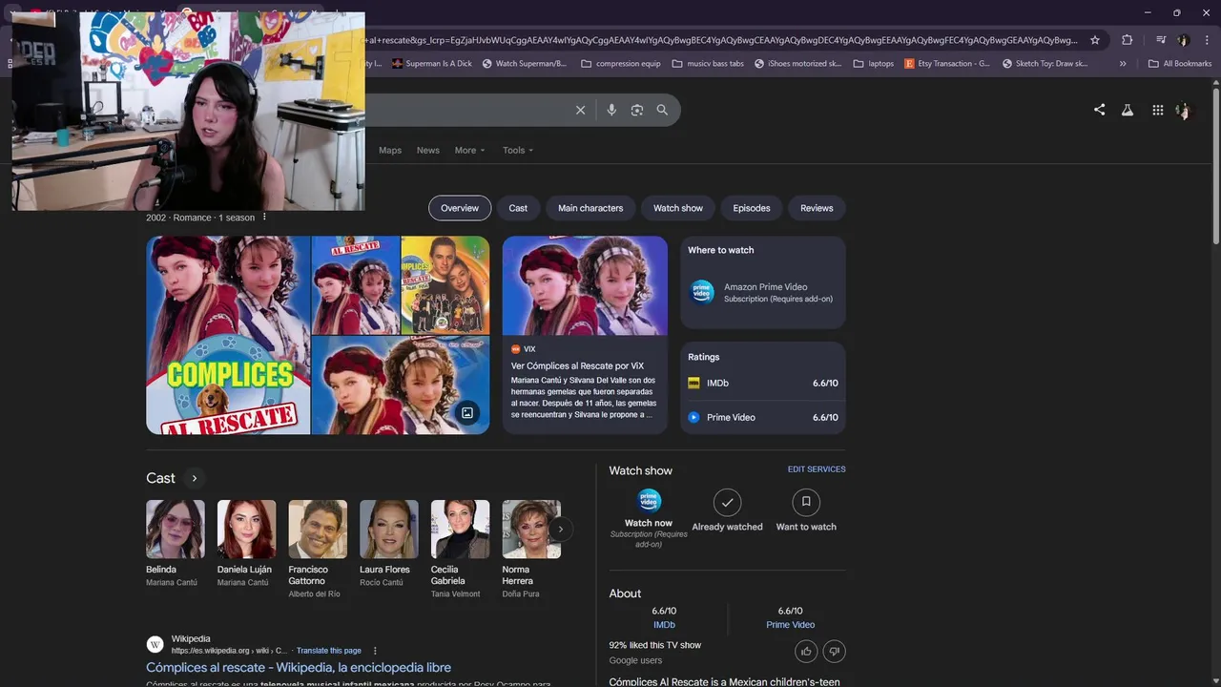The height and width of the screenshot is (687, 1221).
Task: Select the Episodes chip
Action: click(752, 208)
